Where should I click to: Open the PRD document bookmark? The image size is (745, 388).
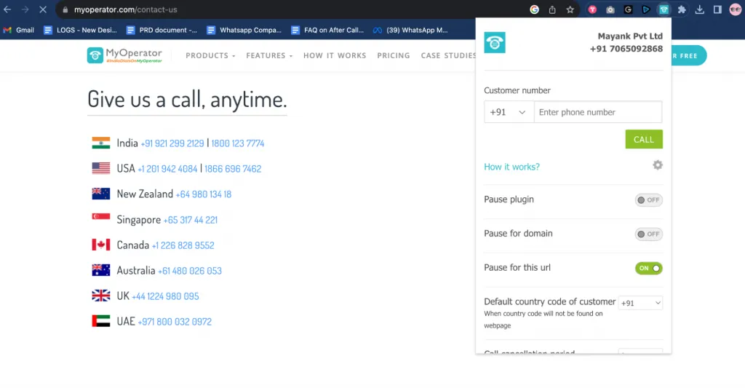[162, 30]
